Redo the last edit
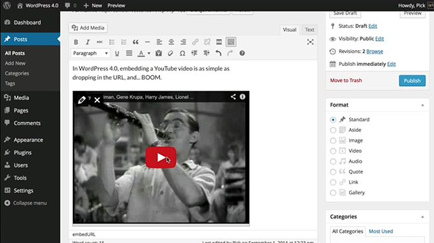This screenshot has width=434, height=243. (230, 53)
